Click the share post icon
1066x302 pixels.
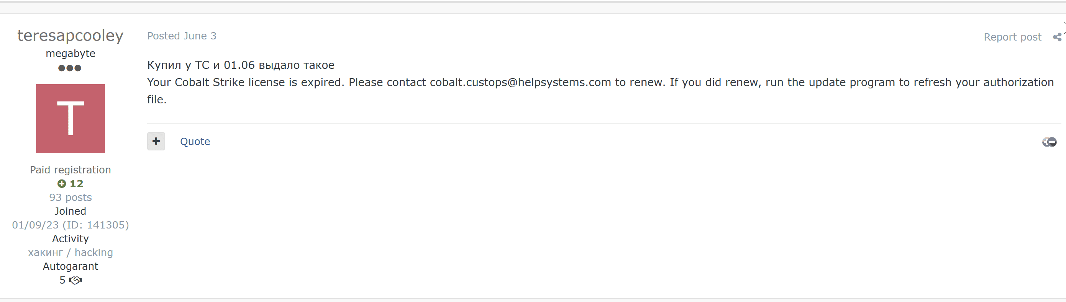tap(1056, 37)
